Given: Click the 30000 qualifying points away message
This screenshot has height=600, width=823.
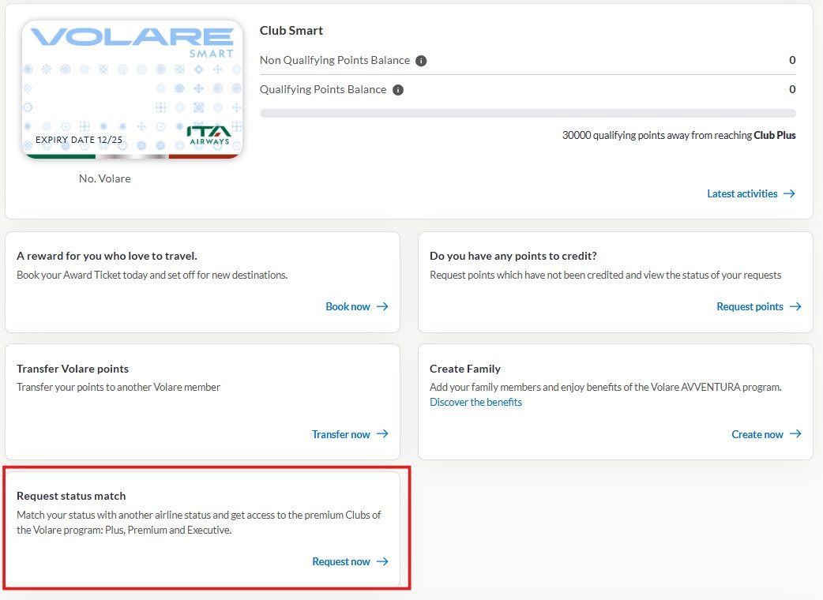Looking at the screenshot, I should pyautogui.click(x=679, y=135).
